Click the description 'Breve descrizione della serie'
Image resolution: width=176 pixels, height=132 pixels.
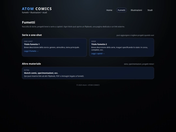[x=119, y=49]
